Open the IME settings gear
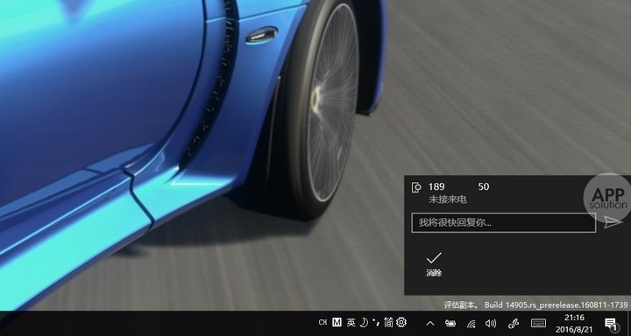This screenshot has width=631, height=336. (401, 322)
